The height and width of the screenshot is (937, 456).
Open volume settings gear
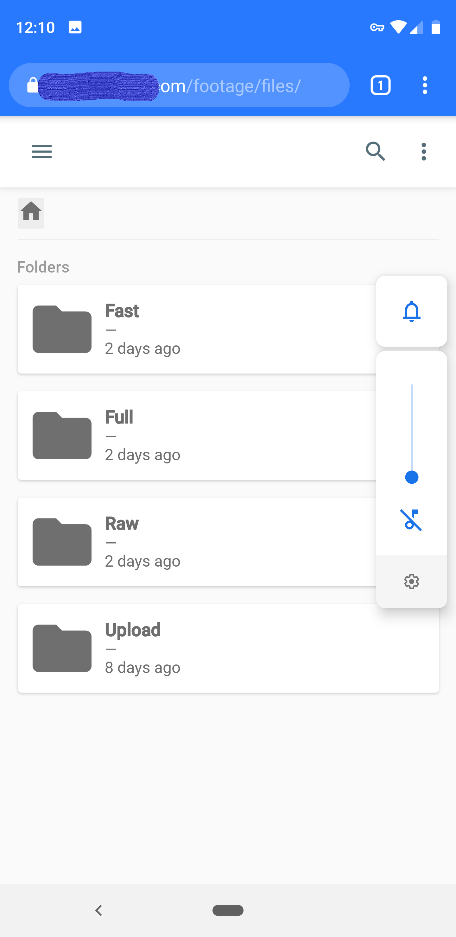[x=411, y=582]
